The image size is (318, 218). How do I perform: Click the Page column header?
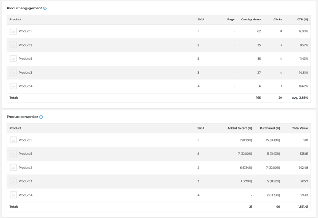(x=231, y=19)
